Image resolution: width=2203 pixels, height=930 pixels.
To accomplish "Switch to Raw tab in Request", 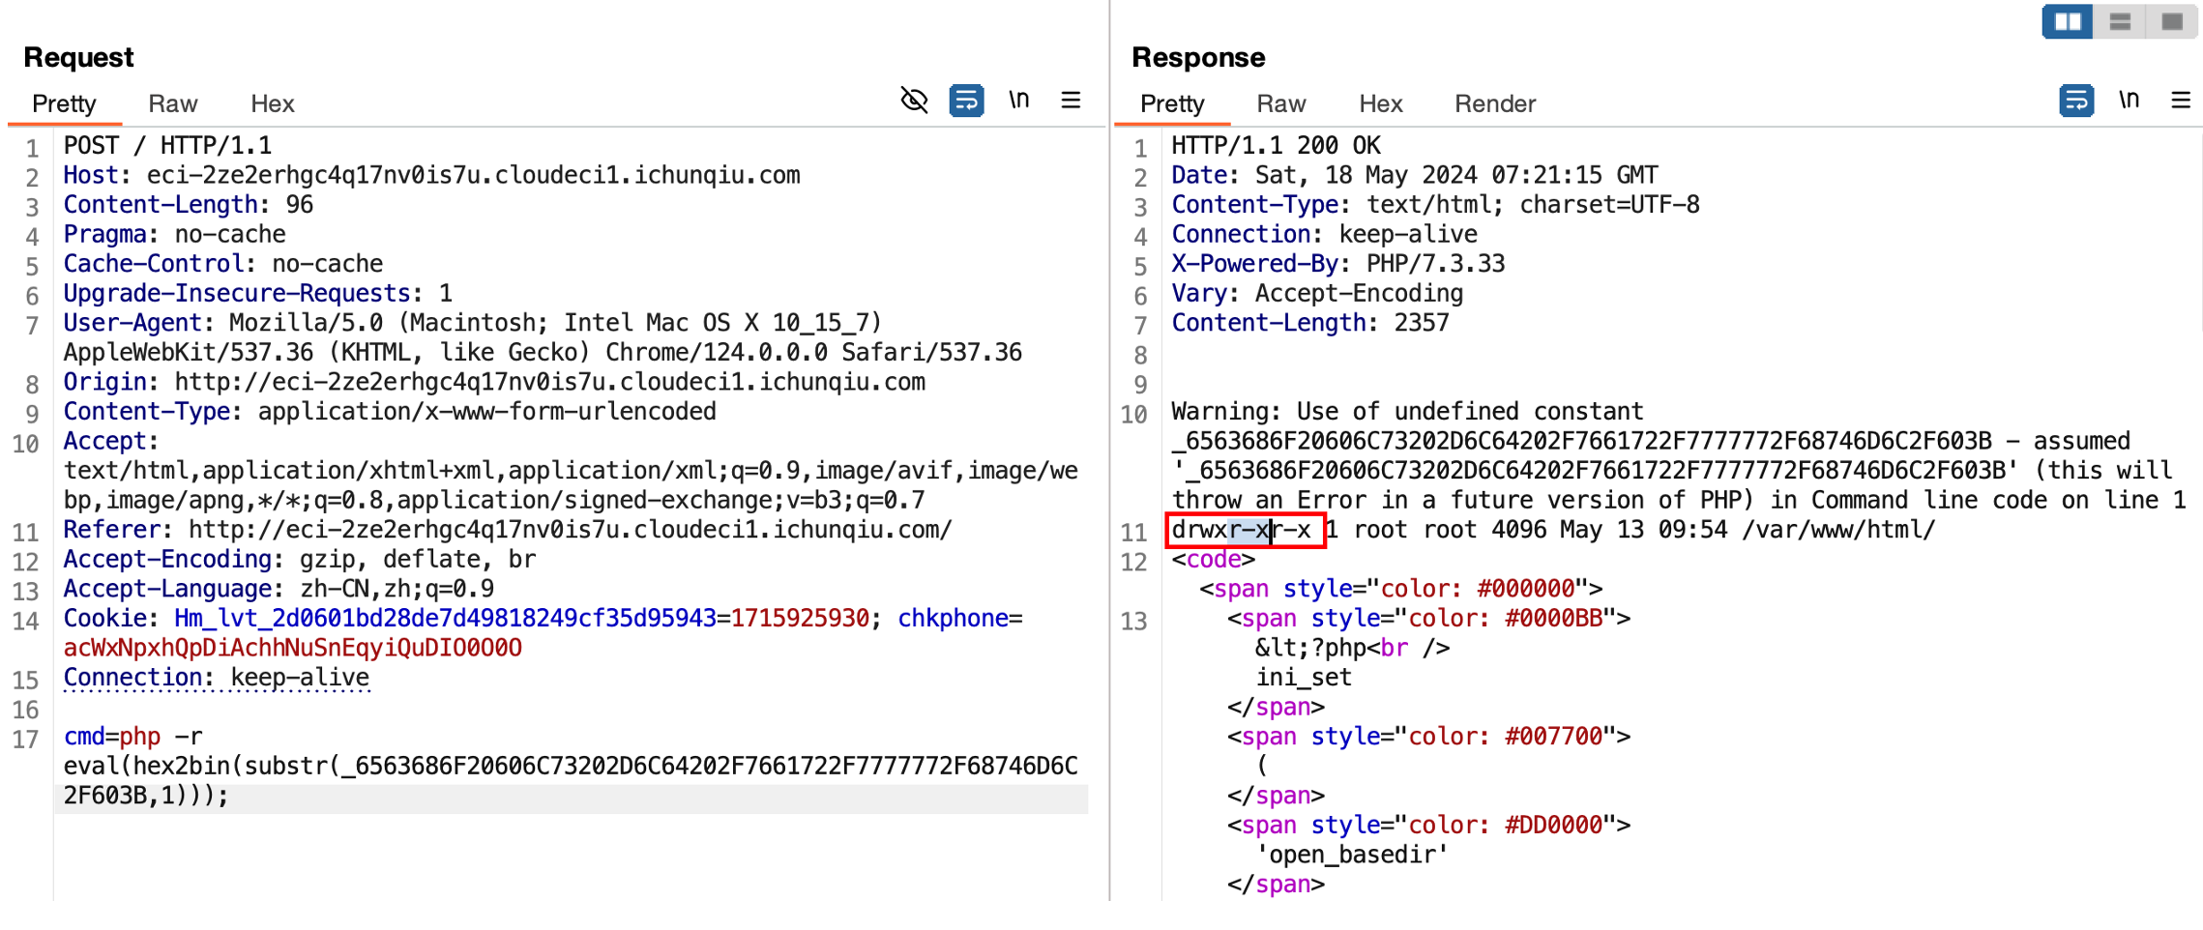I will [x=173, y=103].
